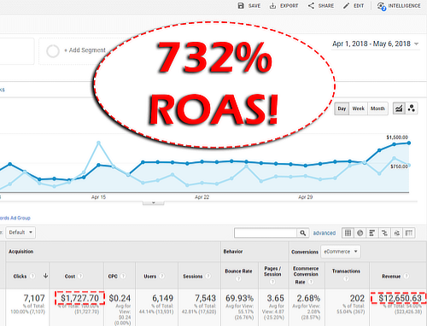Image resolution: width=427 pixels, height=326 pixels.
Task: Click into the table search field
Action: tap(266, 233)
